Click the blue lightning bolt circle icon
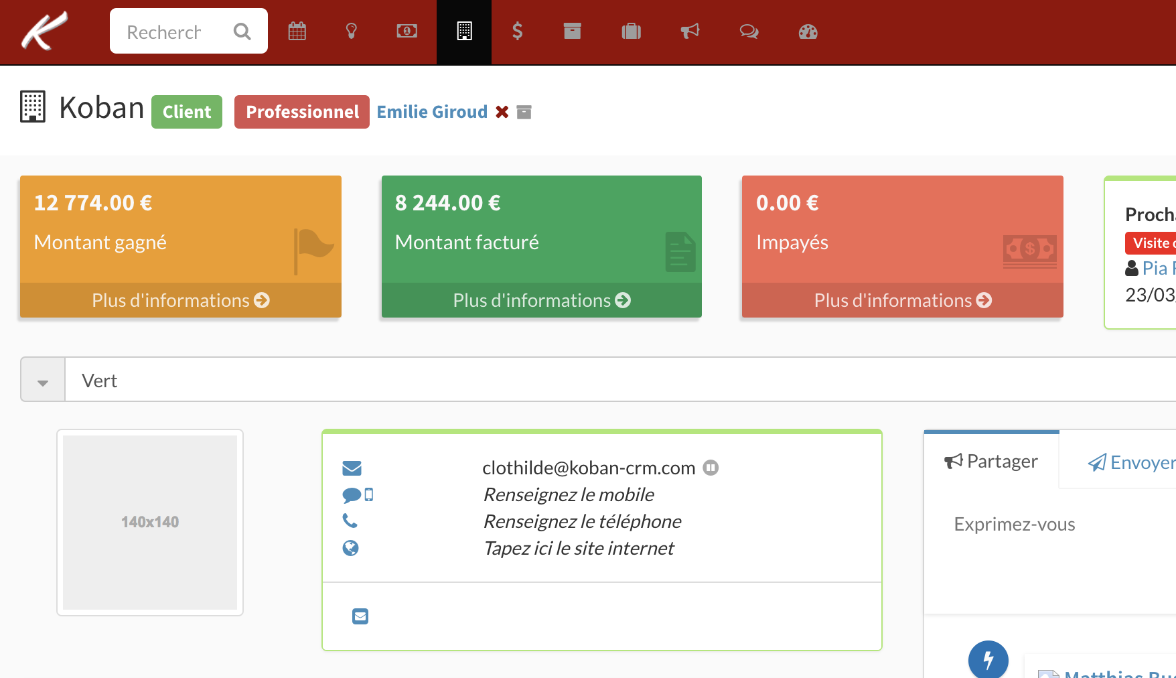This screenshot has width=1176, height=678. coord(988,661)
